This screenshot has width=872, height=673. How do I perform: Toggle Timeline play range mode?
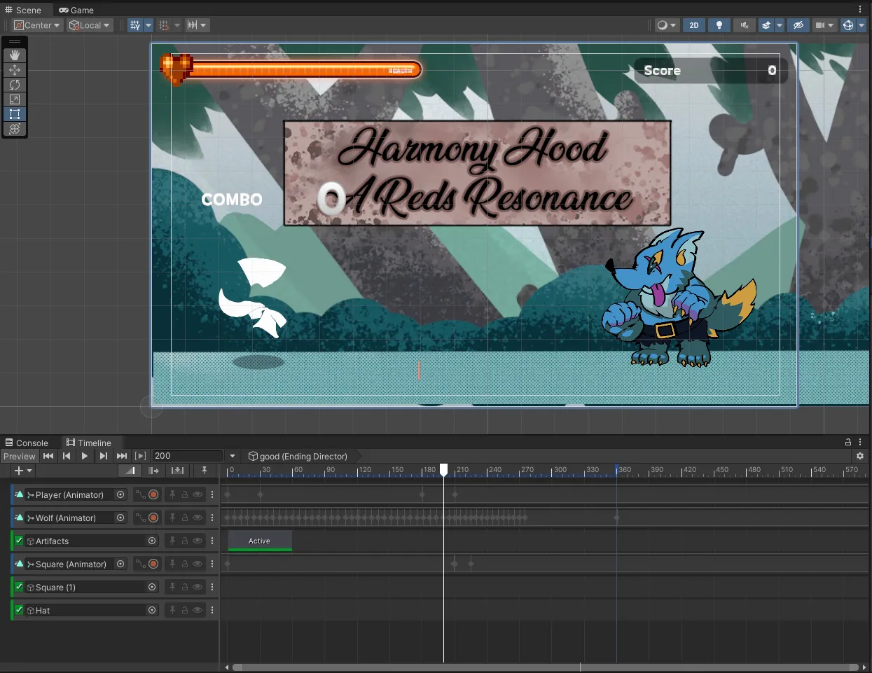[141, 456]
